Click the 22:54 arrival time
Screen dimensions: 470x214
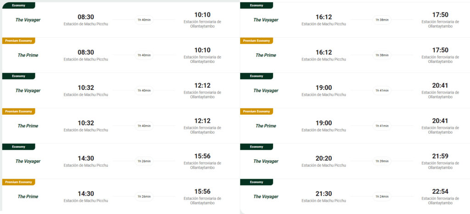440,192
